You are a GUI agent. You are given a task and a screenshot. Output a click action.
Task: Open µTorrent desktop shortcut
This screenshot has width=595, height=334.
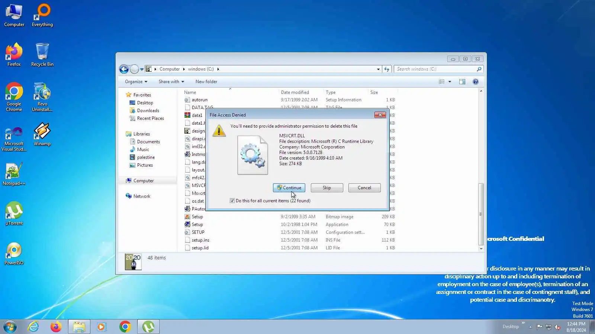[14, 214]
